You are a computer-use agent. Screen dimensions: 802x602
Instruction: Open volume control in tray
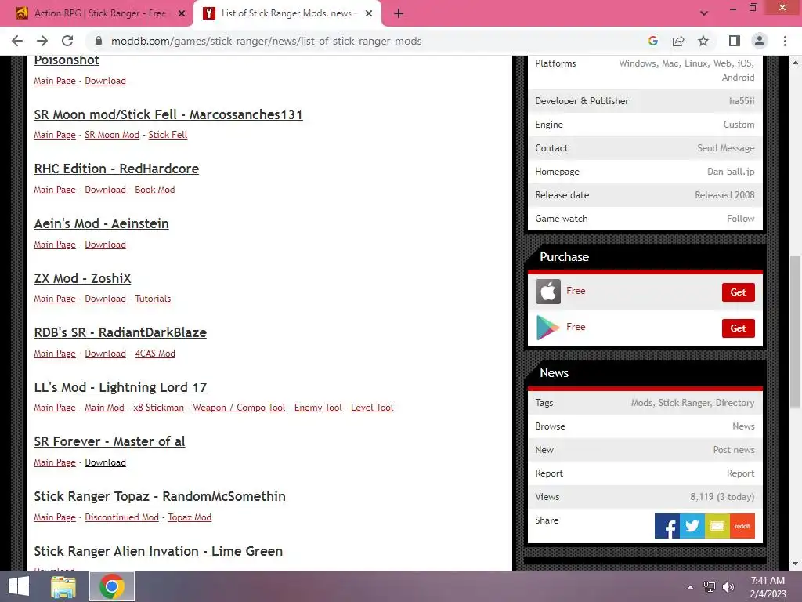(728, 587)
